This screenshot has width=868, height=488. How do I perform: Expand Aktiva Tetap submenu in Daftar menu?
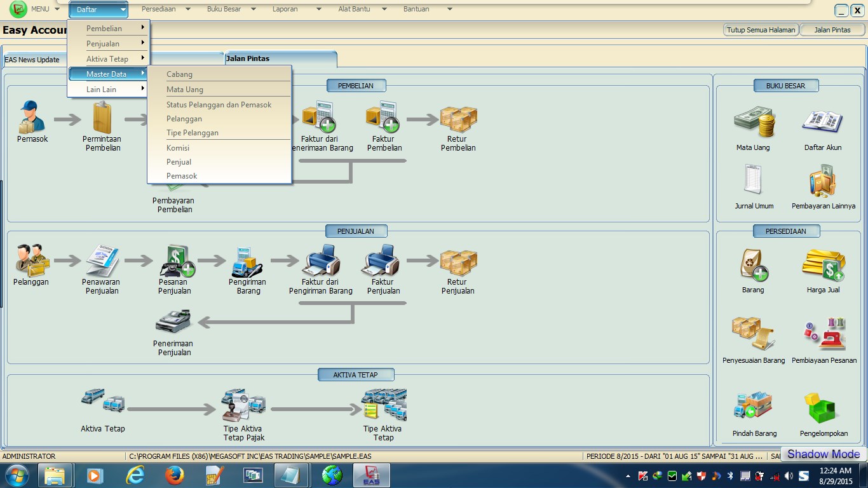pyautogui.click(x=109, y=59)
